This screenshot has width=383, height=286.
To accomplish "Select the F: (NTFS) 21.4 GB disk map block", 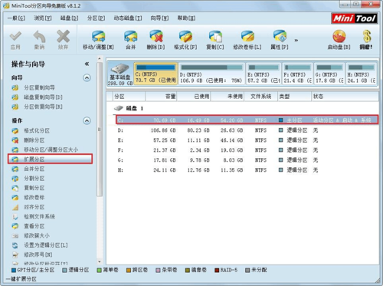I will point(297,74).
